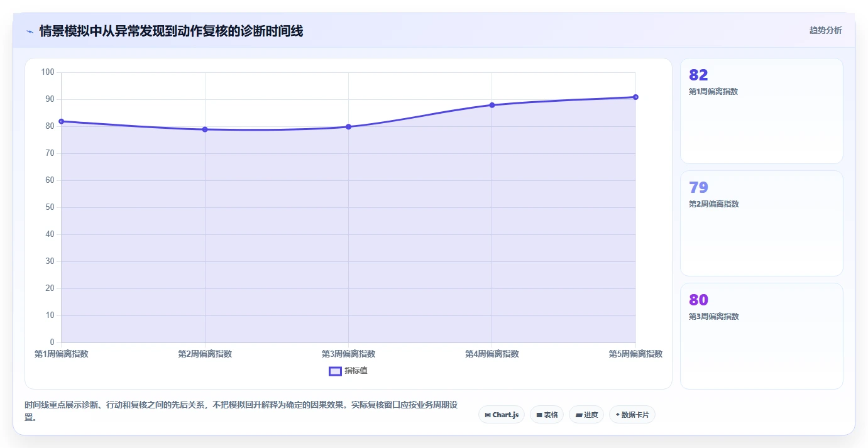
Task: Click the card caption 第2周偏离指数 under 79
Action: click(x=713, y=204)
